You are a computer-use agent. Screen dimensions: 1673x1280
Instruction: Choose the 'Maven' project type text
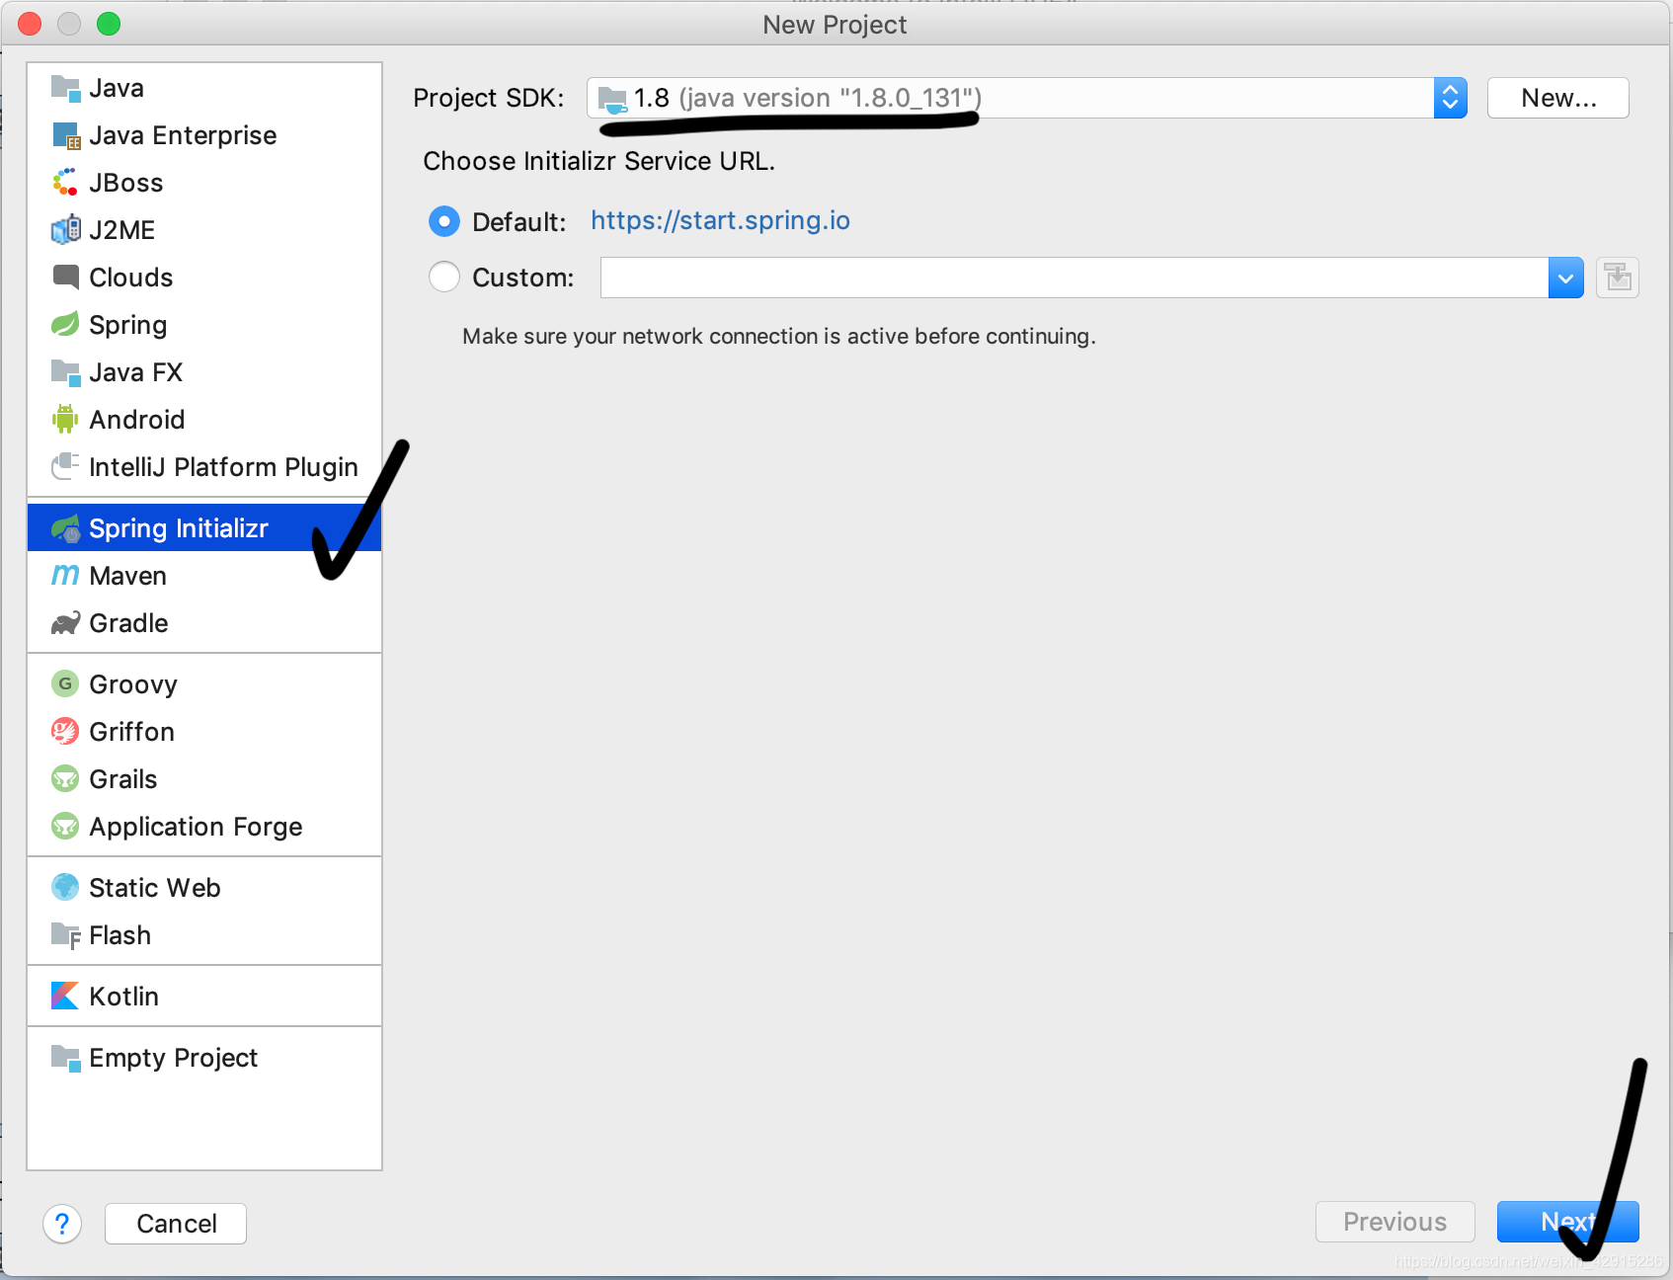[127, 576]
